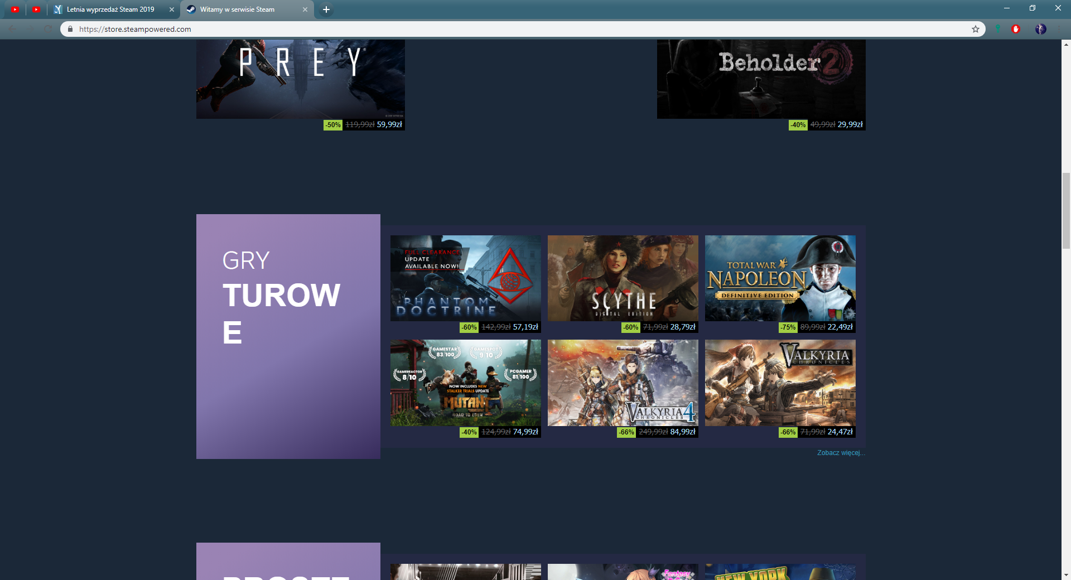
Task: Click the site security padlock icon
Action: tap(70, 29)
